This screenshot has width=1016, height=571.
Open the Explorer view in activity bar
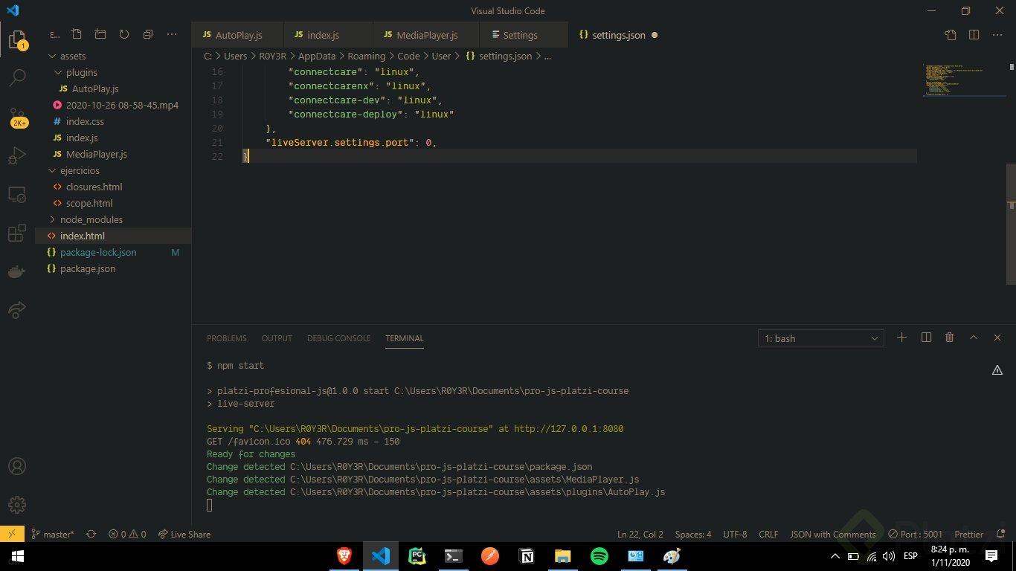[x=17, y=39]
